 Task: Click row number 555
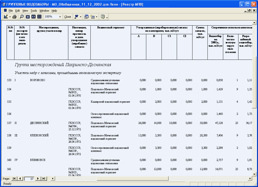click(9, 102)
